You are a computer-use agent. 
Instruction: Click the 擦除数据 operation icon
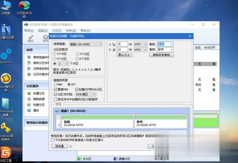(29, 99)
